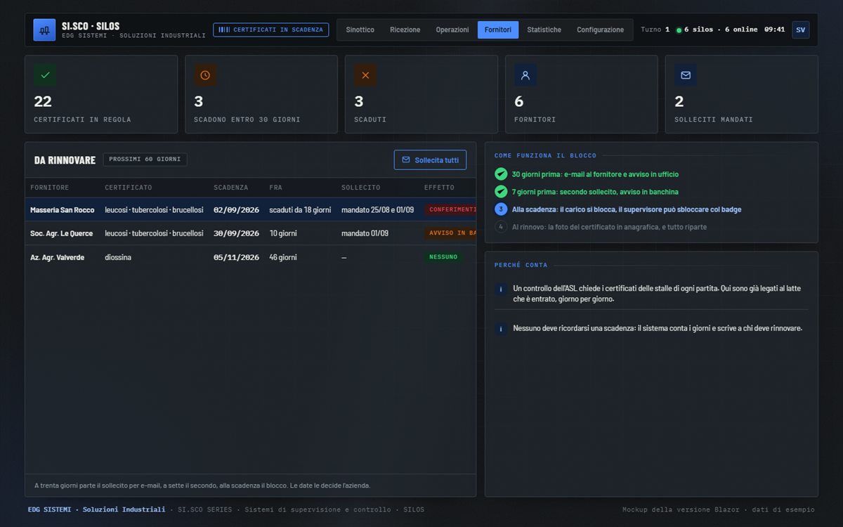This screenshot has height=527, width=843.
Task: Click the Scadenza column header
Action: (x=231, y=188)
